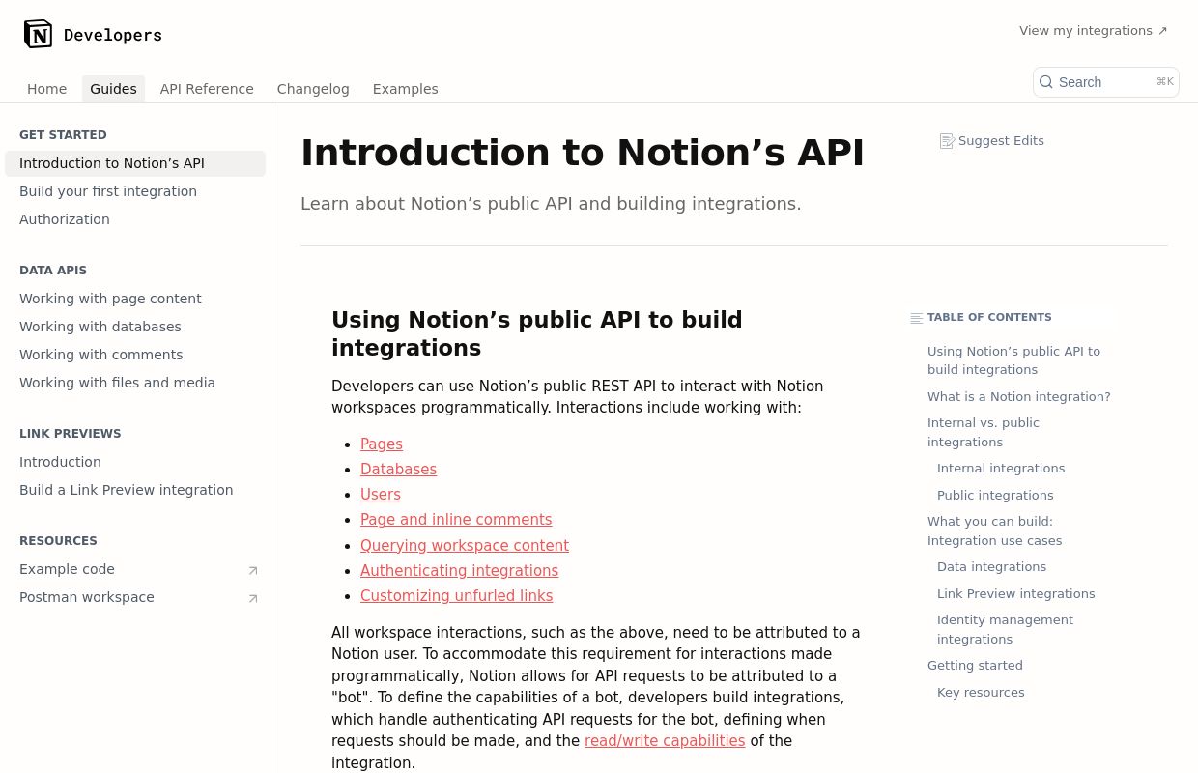Image resolution: width=1198 pixels, height=773 pixels.
Task: Open Link Previews Introduction page
Action: click(135, 462)
